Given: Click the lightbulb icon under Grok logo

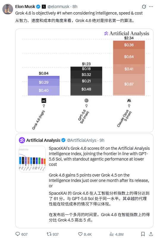Looking at the screenshot, I should point(44,106).
